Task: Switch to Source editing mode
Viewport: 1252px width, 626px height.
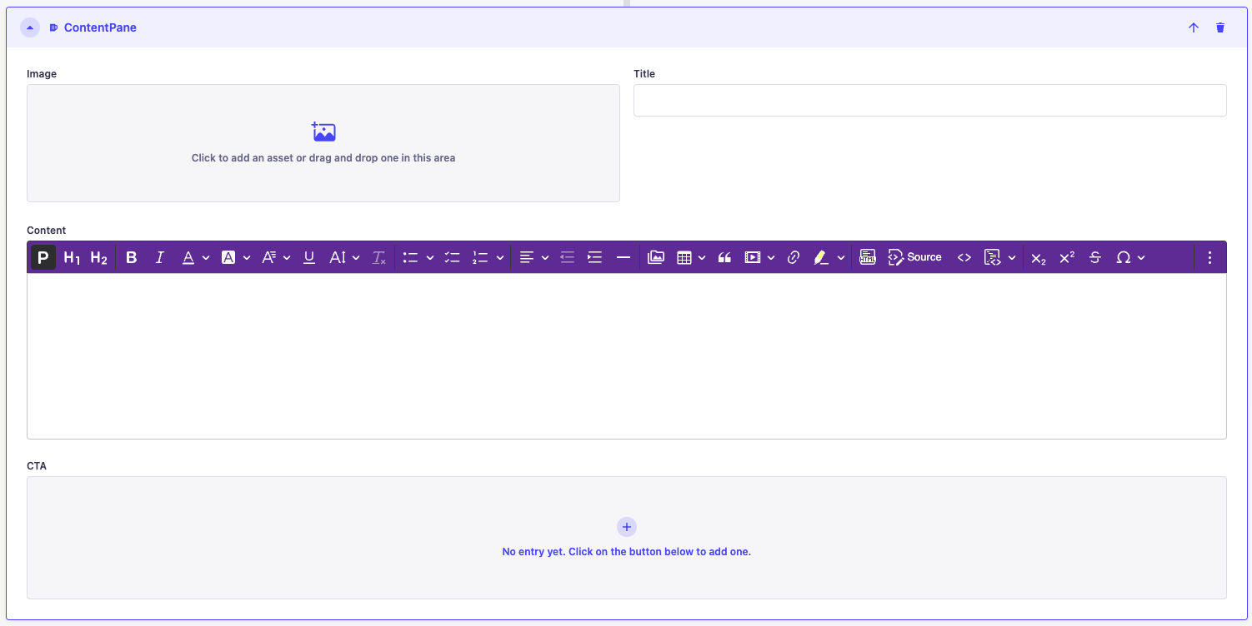Action: [x=915, y=258]
